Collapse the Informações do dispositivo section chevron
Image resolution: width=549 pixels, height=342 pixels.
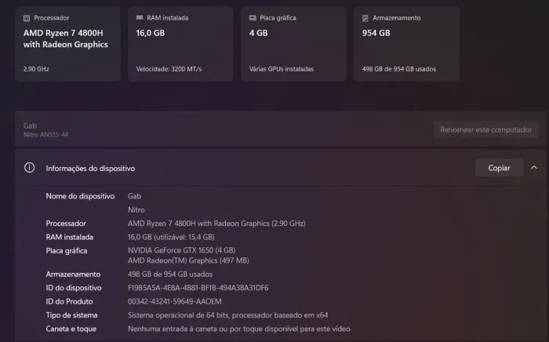[533, 168]
